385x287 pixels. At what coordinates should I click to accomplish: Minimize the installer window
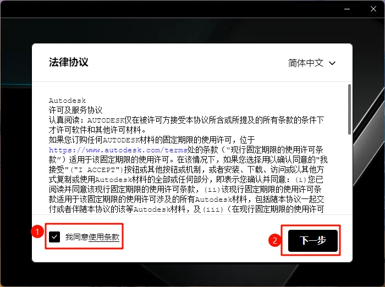click(347, 9)
